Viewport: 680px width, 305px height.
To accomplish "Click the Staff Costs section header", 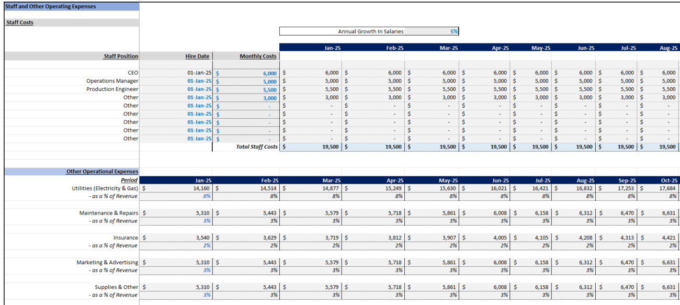I will point(19,22).
